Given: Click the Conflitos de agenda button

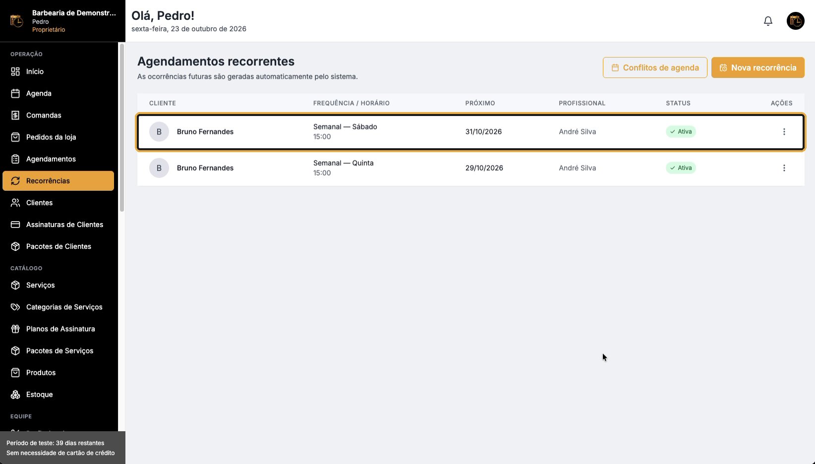Looking at the screenshot, I should pos(655,67).
